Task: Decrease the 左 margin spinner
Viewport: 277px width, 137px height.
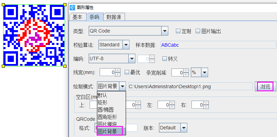Action: (172, 107)
